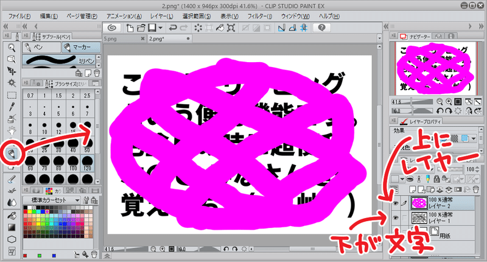The image size is (487, 262).
Task: Toggle Set as reference layer lighthouse icon
Action: 419,179
